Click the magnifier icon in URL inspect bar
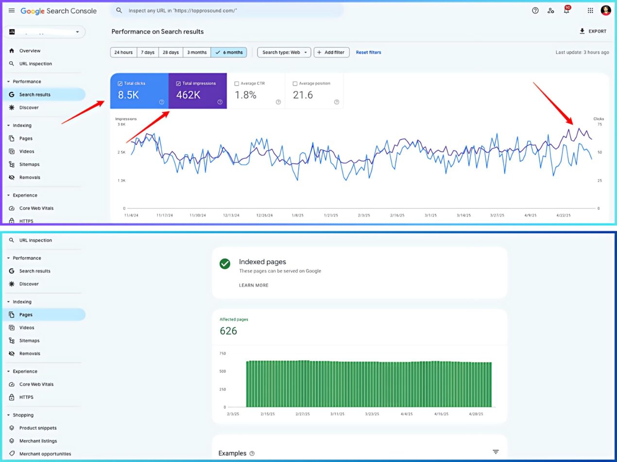617x462 pixels. coord(119,10)
